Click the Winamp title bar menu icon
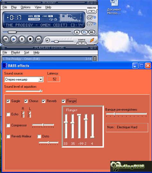 [3, 2]
